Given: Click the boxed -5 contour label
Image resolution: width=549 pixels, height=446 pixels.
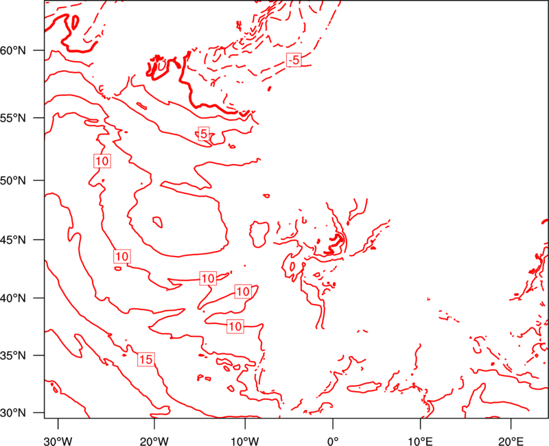Looking at the screenshot, I should [x=294, y=60].
